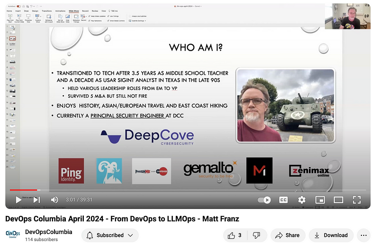Viewport: 379px width, 243px height.
Task: Share the video
Action: point(288,235)
